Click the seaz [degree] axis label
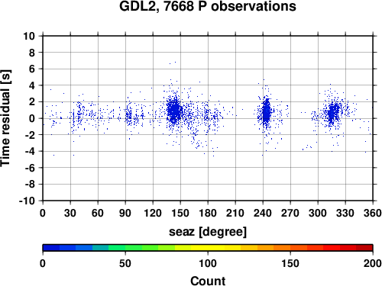Image resolution: width=382 pixels, height=286 pixels. tap(208, 231)
